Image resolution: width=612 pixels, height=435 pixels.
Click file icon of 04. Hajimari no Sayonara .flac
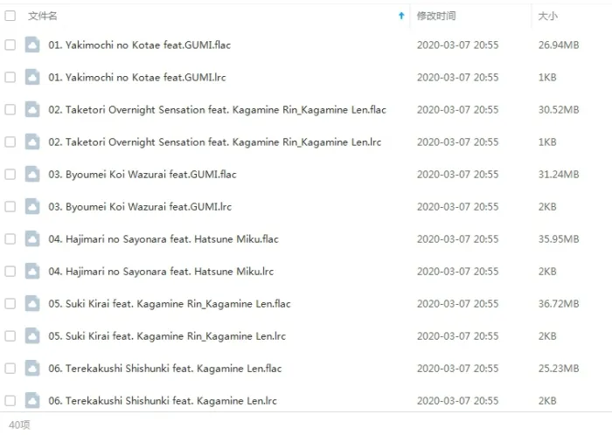[x=32, y=238]
